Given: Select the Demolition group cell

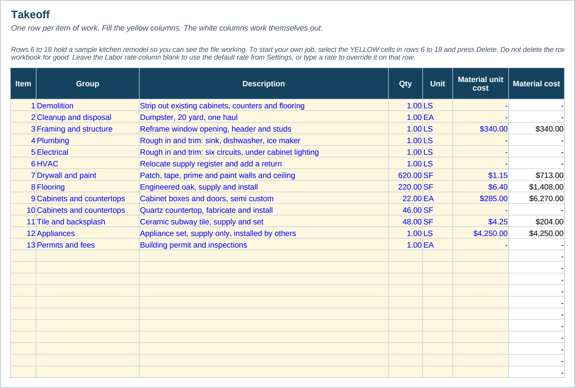Looking at the screenshot, I should coord(87,106).
